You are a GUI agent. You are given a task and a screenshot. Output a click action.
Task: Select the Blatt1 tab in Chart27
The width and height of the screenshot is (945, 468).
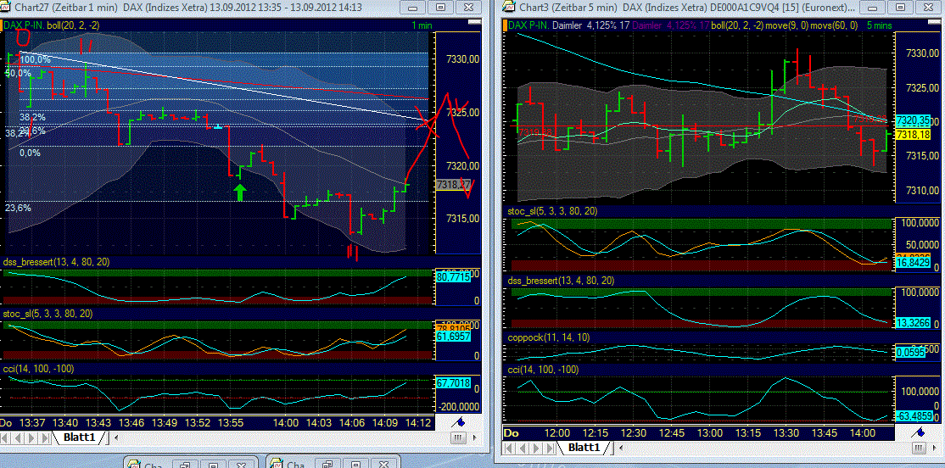[80, 437]
